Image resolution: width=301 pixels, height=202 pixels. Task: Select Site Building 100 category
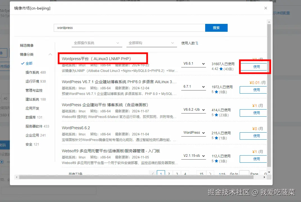pos(36,99)
